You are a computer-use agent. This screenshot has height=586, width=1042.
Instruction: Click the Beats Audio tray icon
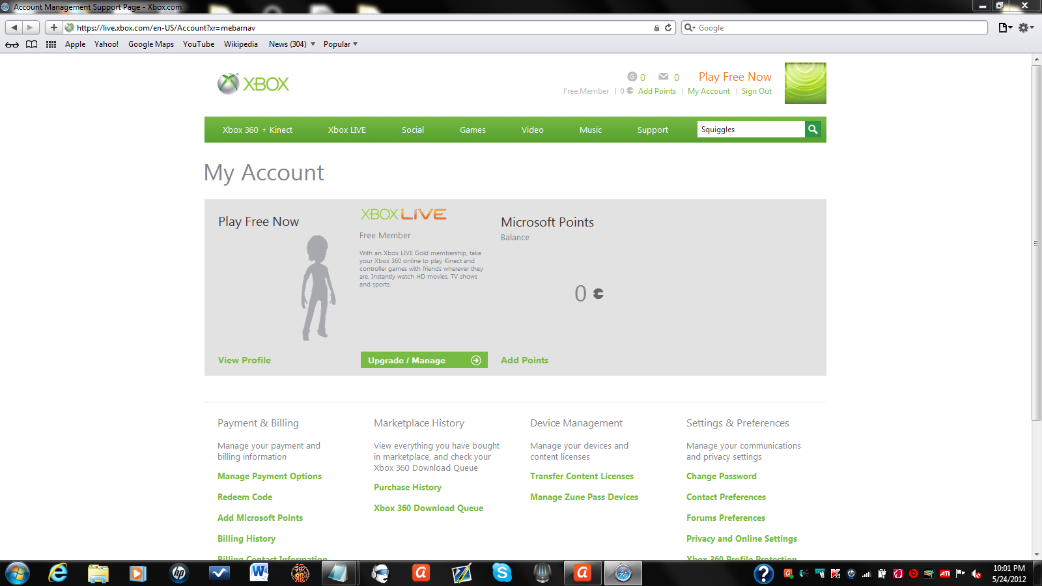pyautogui.click(x=913, y=574)
